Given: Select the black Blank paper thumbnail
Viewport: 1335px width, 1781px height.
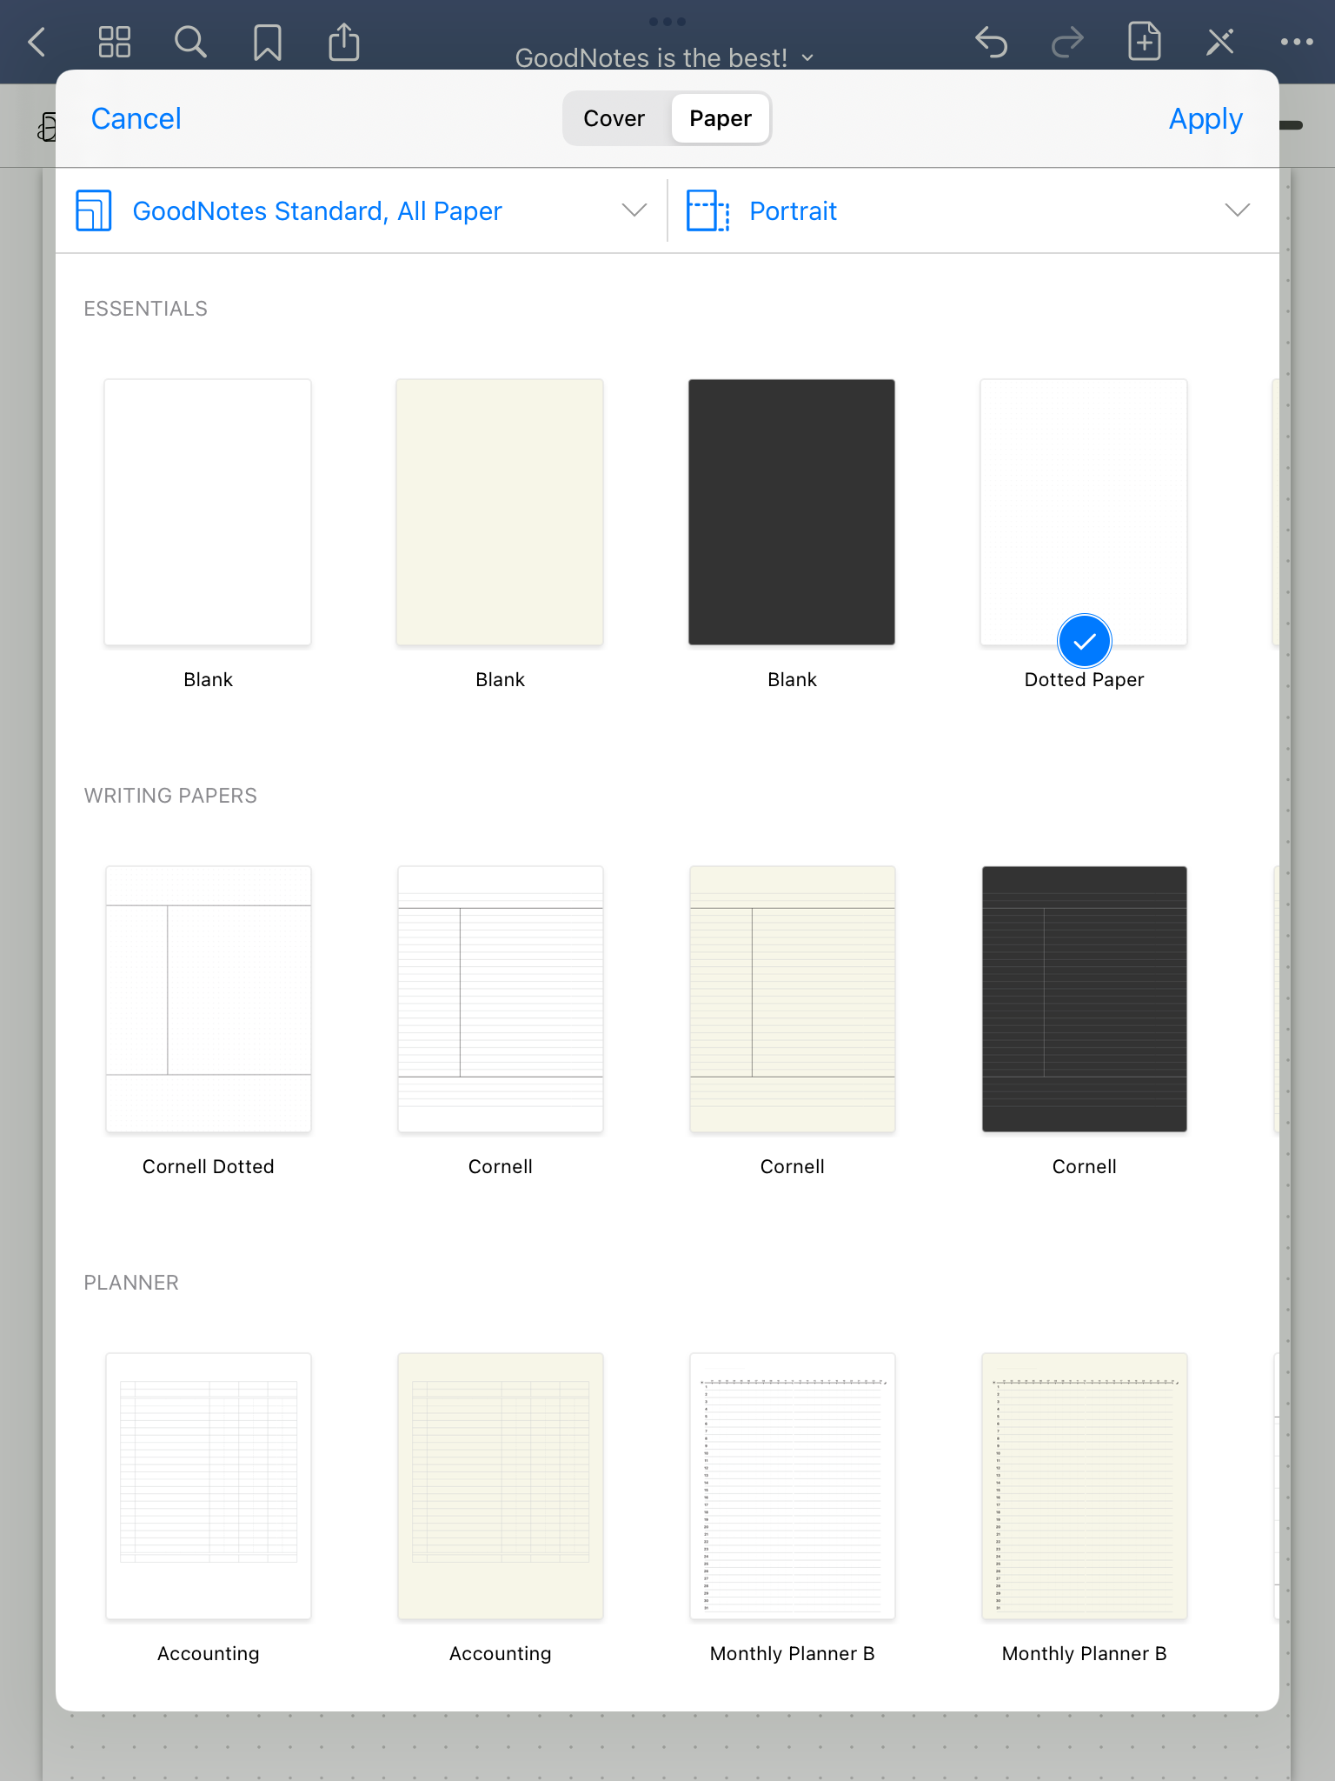Looking at the screenshot, I should (x=792, y=512).
